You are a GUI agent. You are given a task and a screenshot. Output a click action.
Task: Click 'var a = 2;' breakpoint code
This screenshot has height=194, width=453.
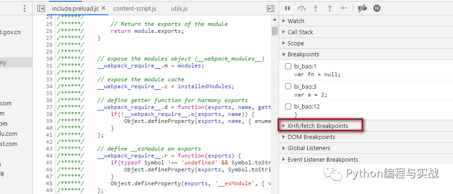310,95
